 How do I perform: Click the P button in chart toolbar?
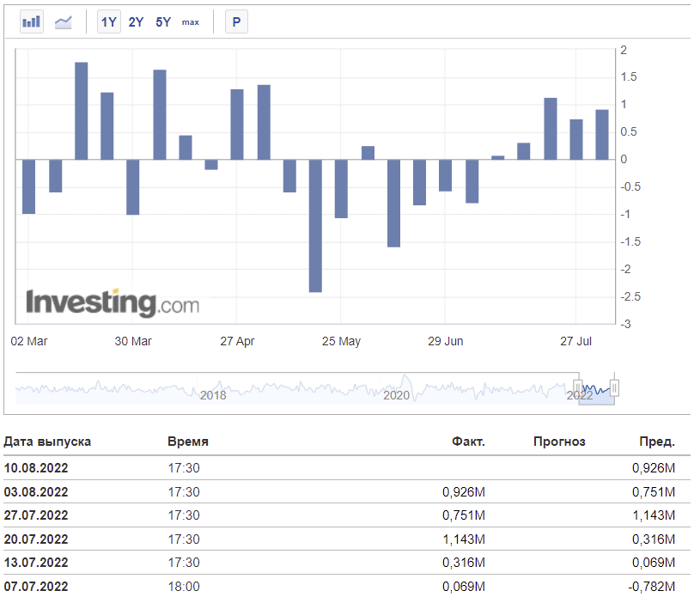pyautogui.click(x=236, y=21)
